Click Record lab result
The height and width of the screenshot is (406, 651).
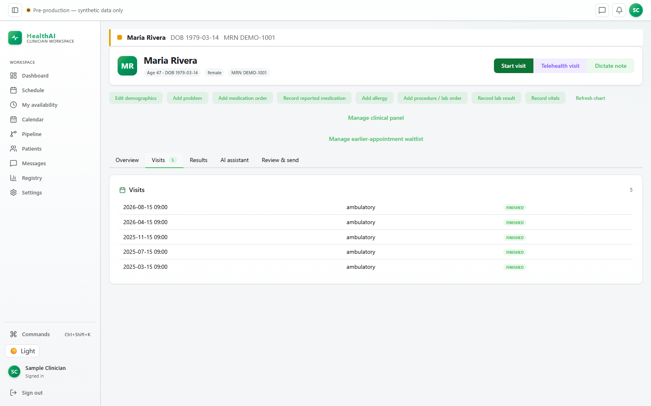click(x=496, y=98)
